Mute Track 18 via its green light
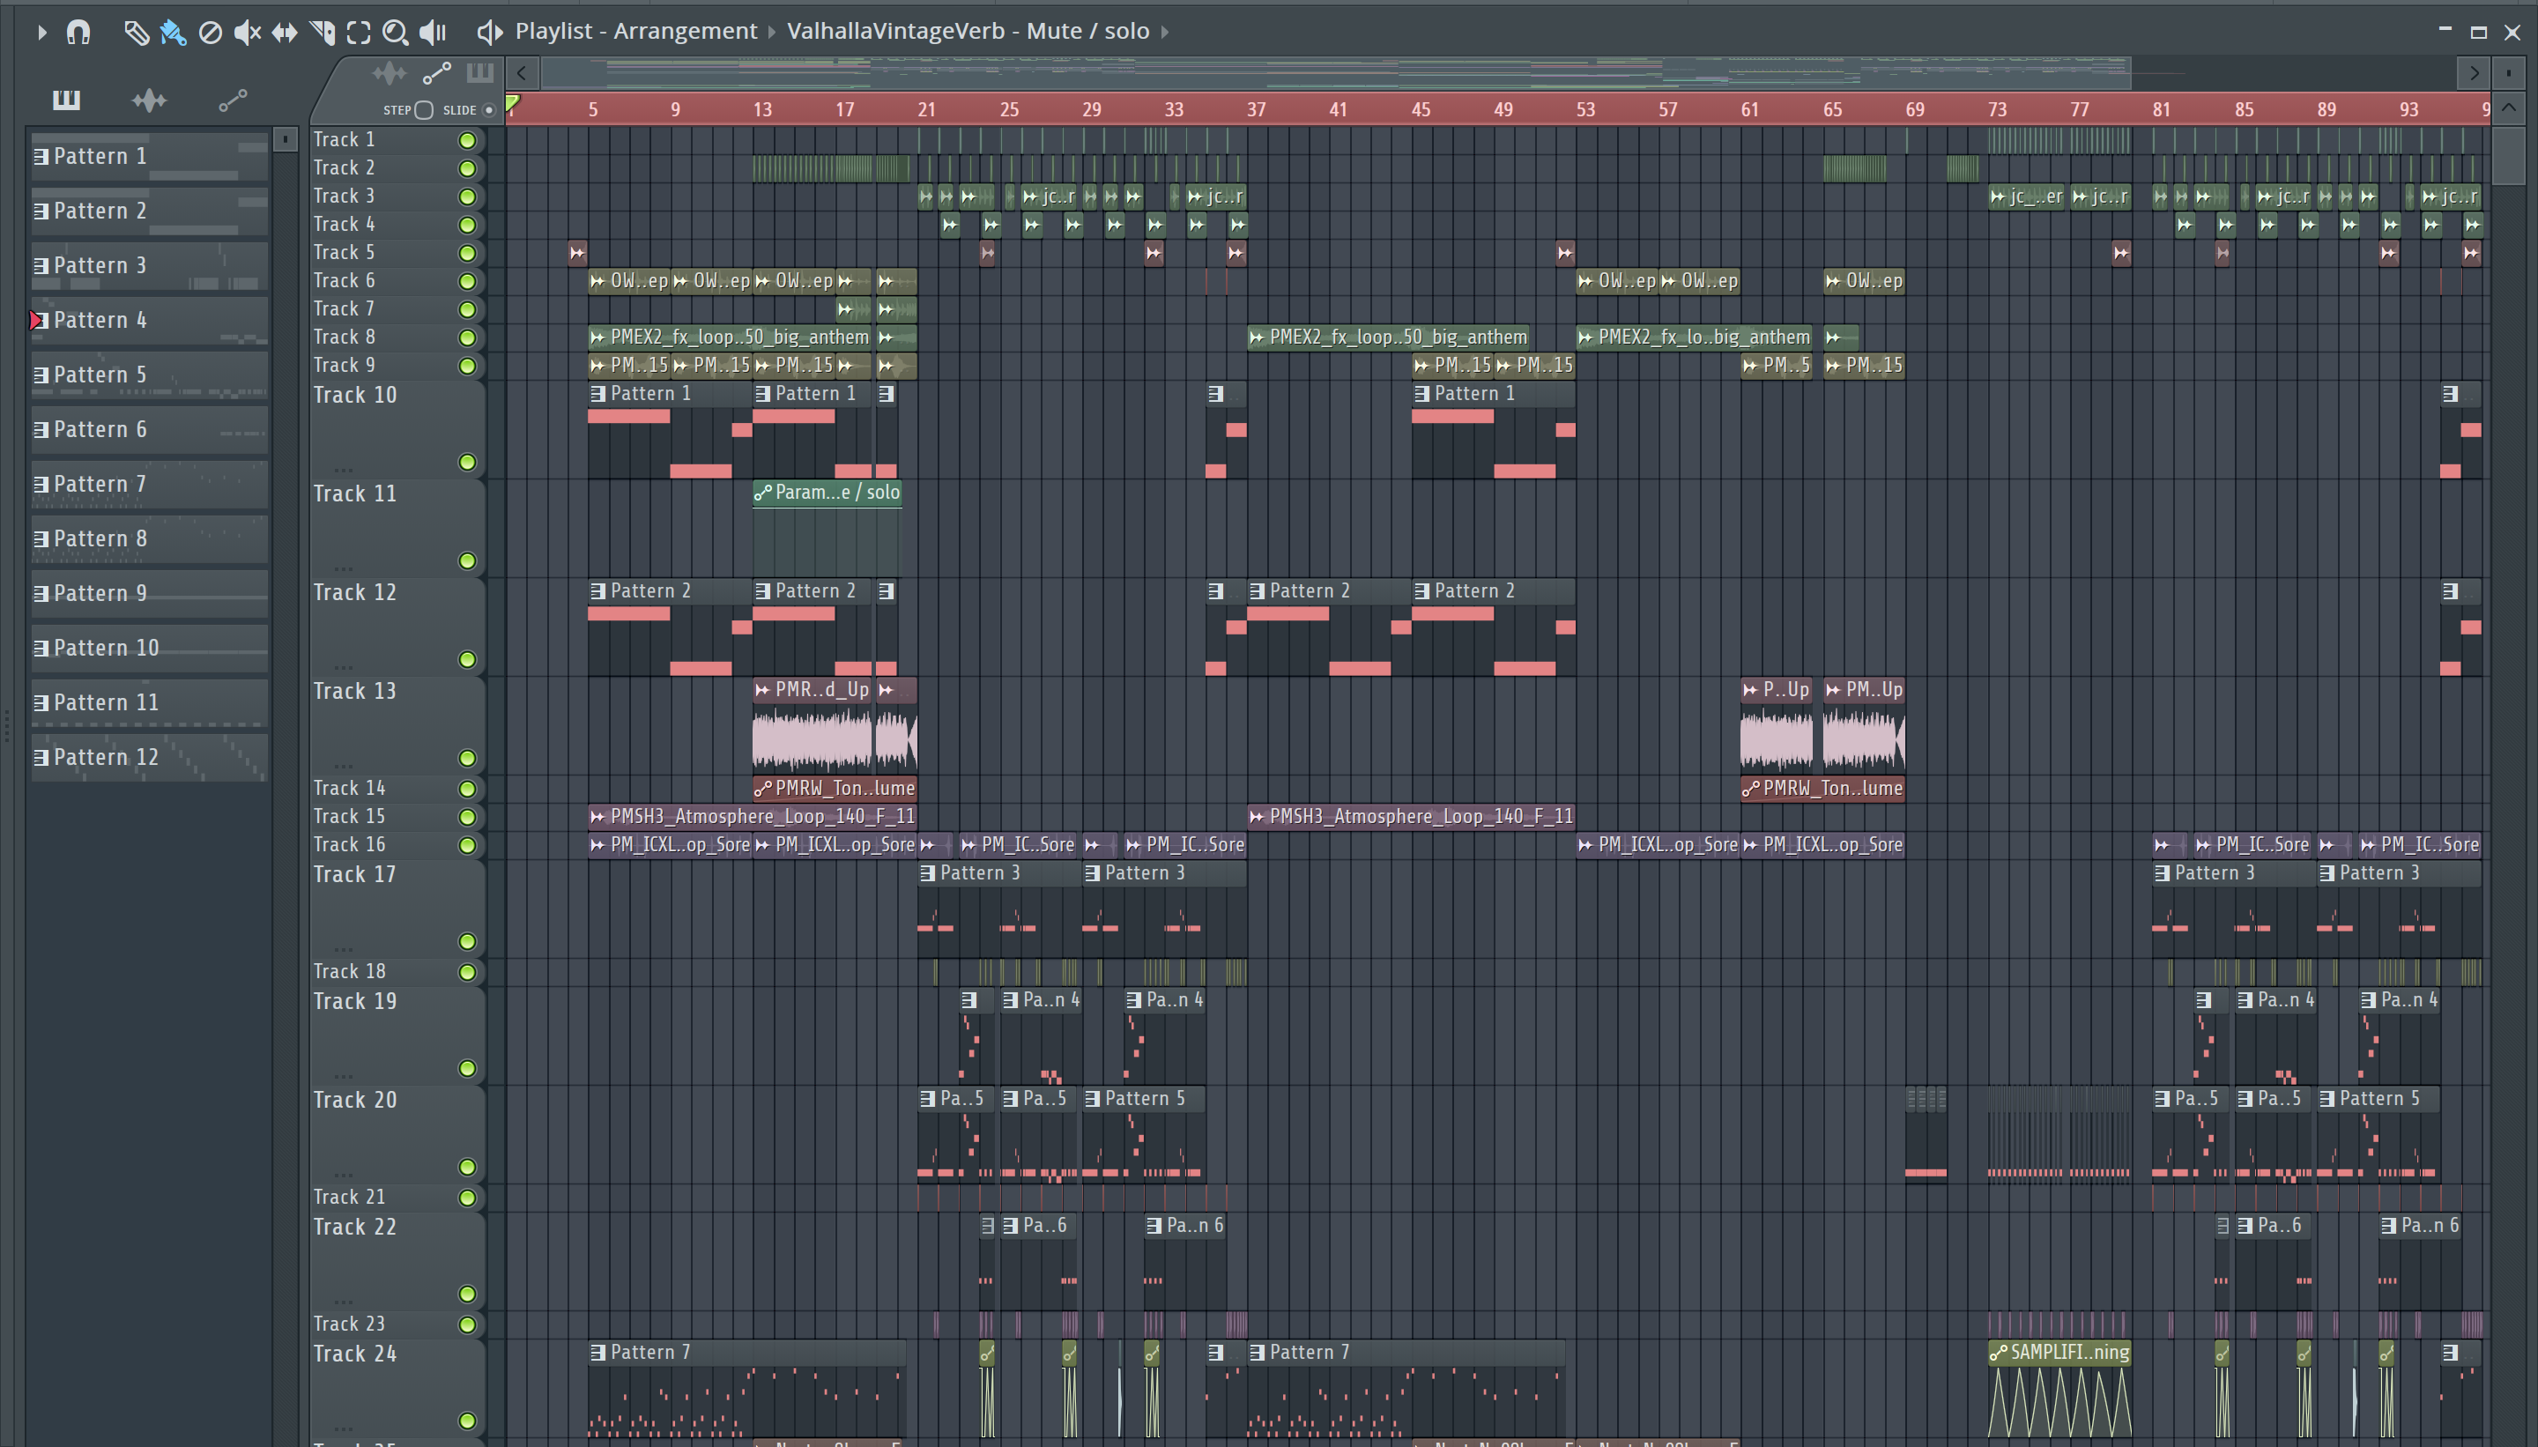This screenshot has width=2538, height=1447. coord(467,972)
